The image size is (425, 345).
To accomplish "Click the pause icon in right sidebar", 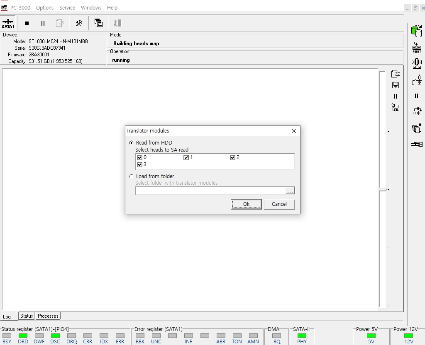I will [417, 96].
